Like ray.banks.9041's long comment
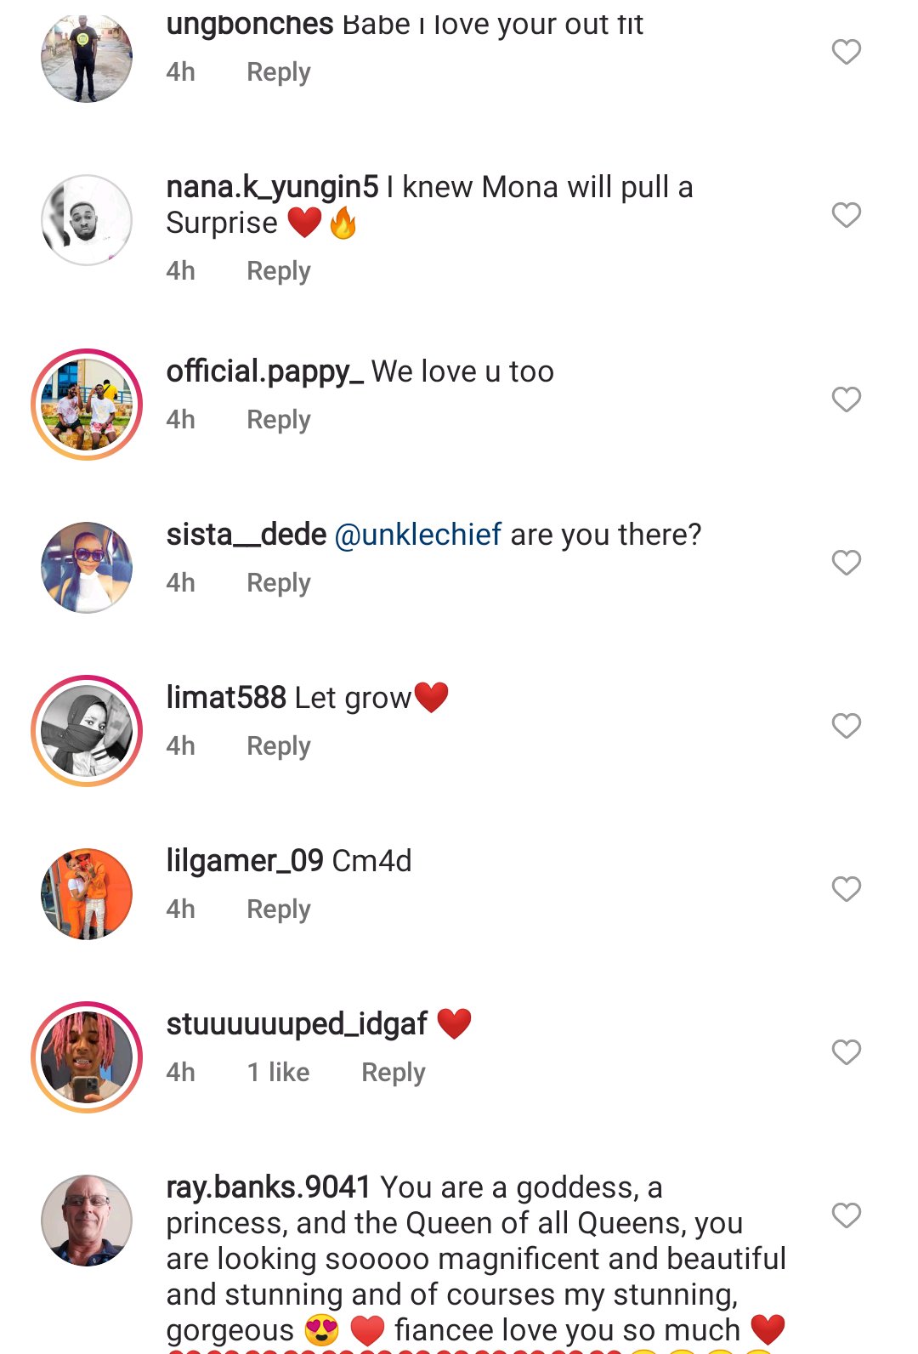The width and height of the screenshot is (918, 1354). pos(846,1215)
